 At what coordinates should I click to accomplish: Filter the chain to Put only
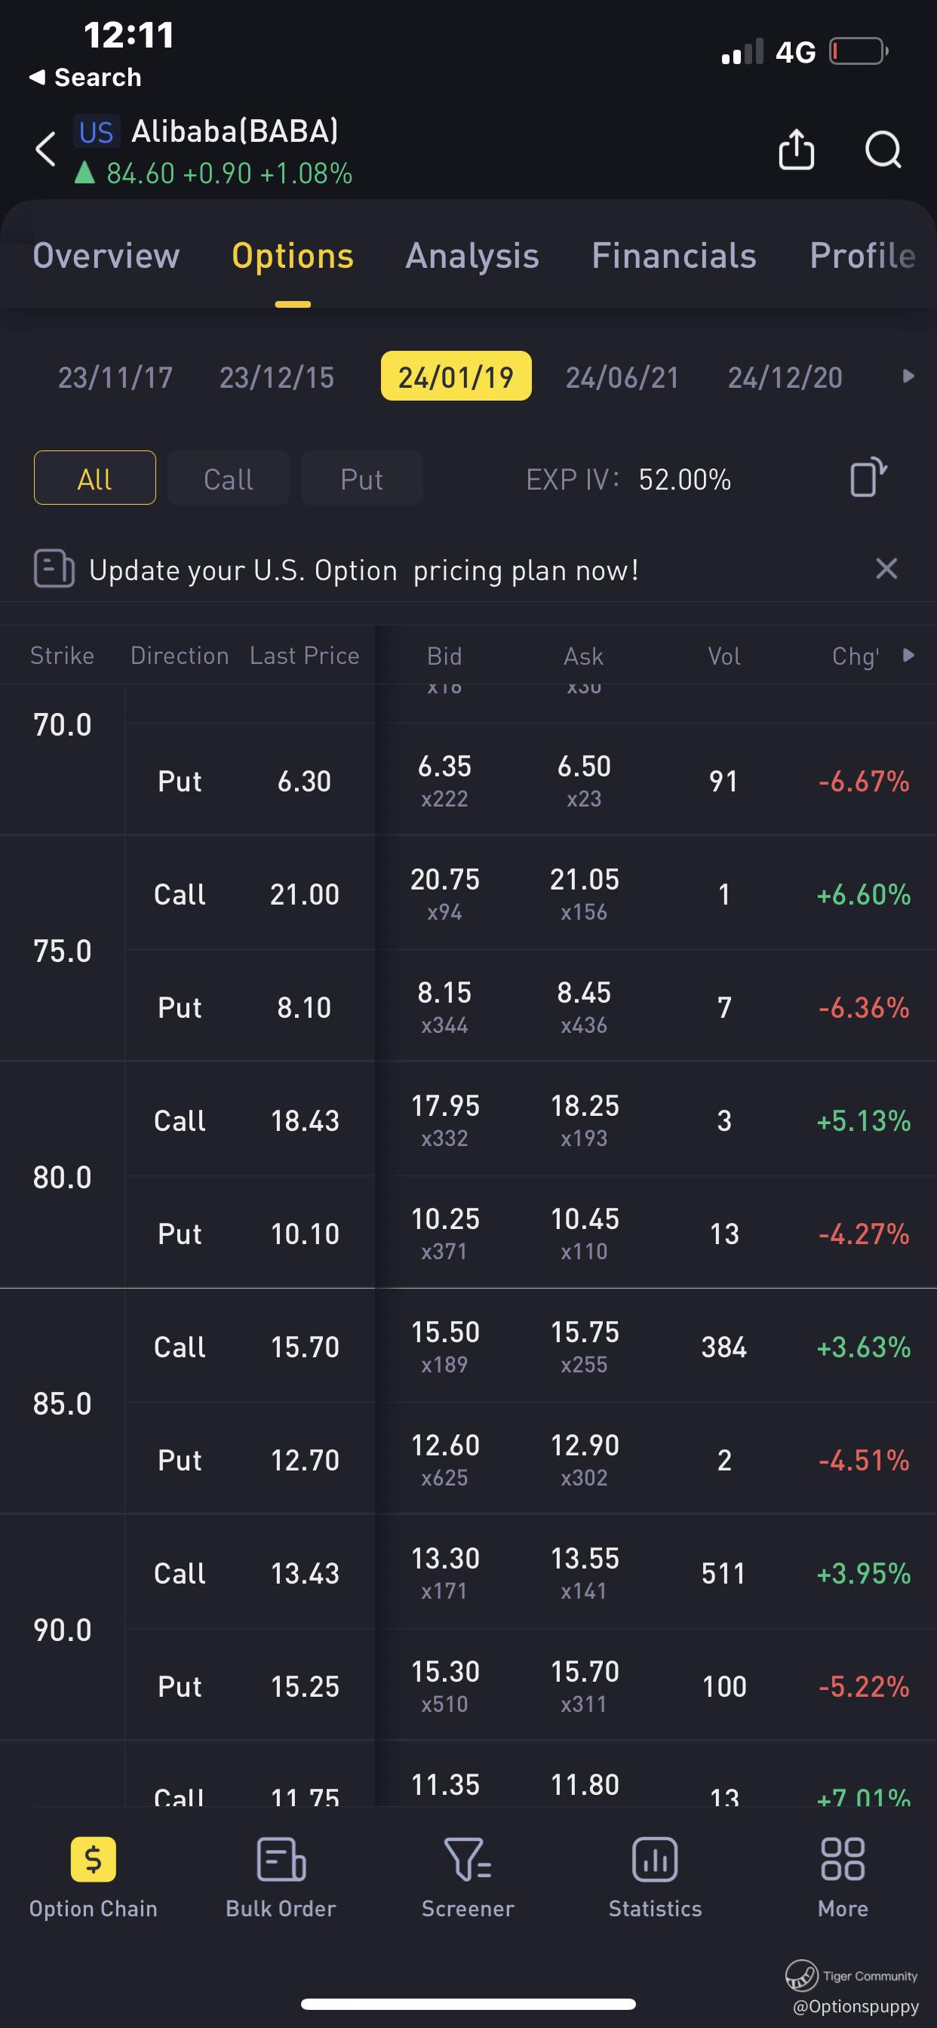click(361, 478)
